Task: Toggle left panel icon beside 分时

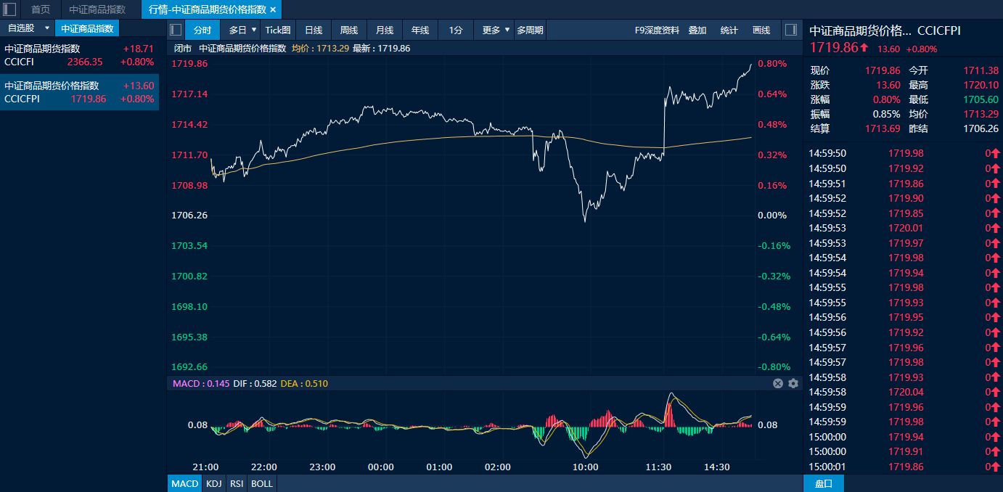Action: click(x=176, y=30)
